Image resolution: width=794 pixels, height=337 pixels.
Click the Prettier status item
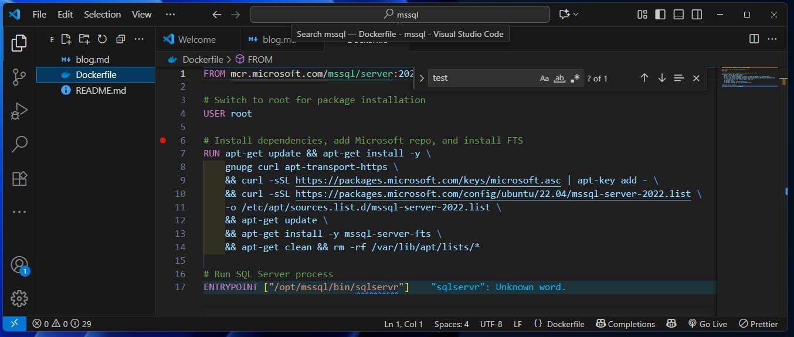tap(758, 324)
